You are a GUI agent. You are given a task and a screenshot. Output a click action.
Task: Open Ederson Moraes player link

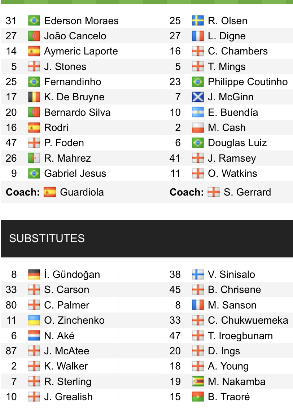click(x=81, y=21)
